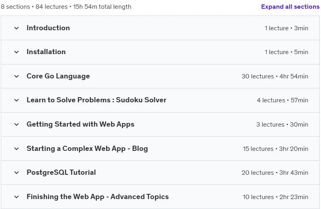The height and width of the screenshot is (209, 321).
Task: Click the PostgreSQL Tutorial heading
Action: tap(61, 172)
